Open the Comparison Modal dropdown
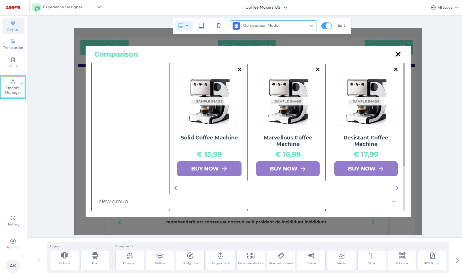Screen dimensions: 462x274 click(x=273, y=26)
